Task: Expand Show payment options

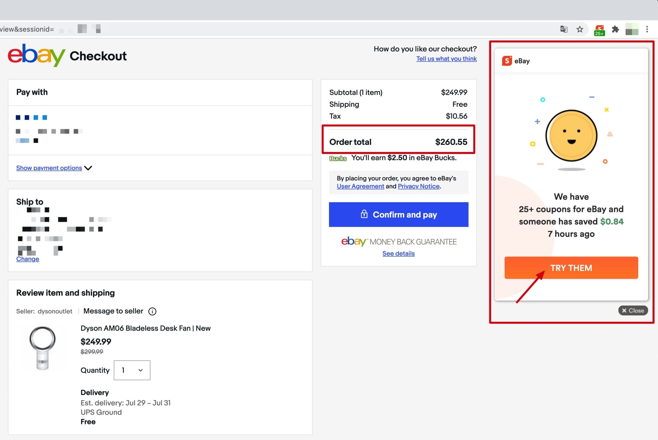Action: click(x=49, y=168)
